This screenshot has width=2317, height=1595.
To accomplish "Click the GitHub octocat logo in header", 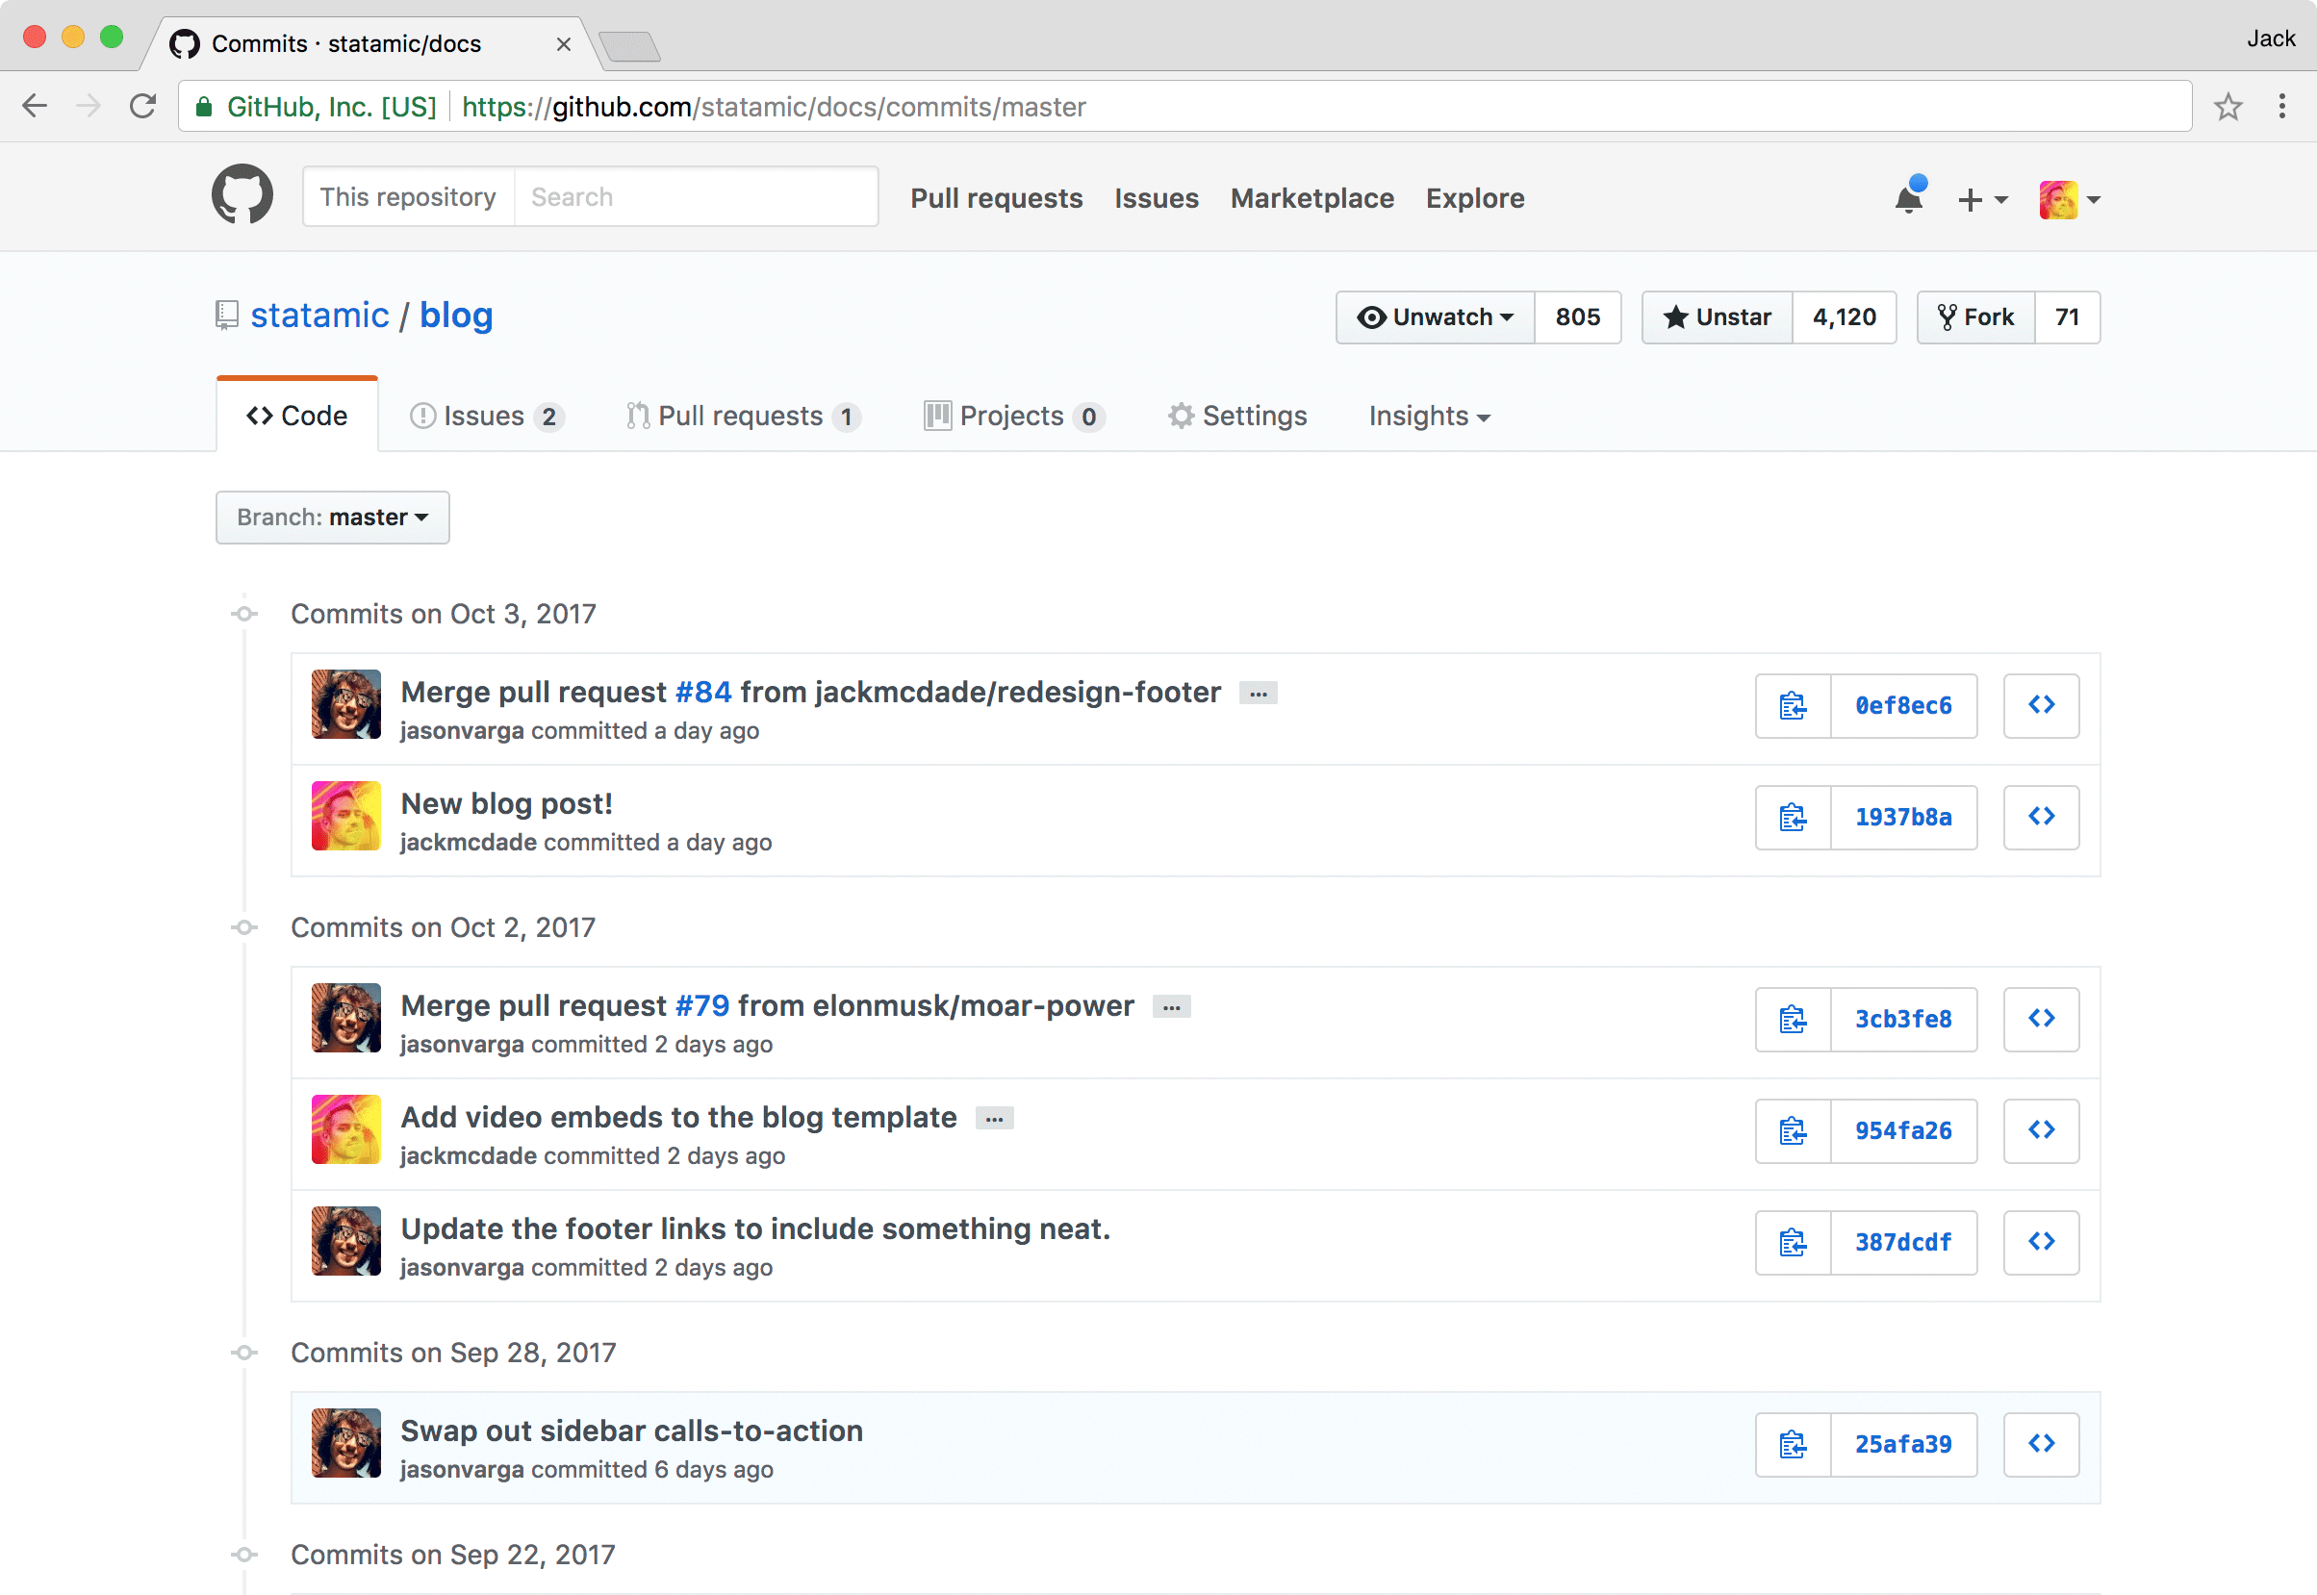I will pos(242,196).
